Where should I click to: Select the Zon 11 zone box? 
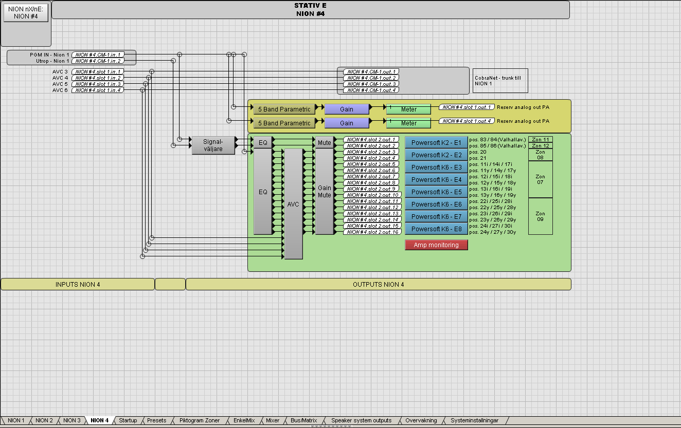[540, 139]
